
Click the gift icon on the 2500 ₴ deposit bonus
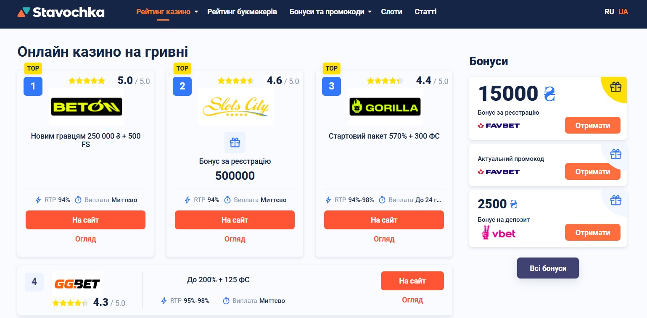point(616,200)
